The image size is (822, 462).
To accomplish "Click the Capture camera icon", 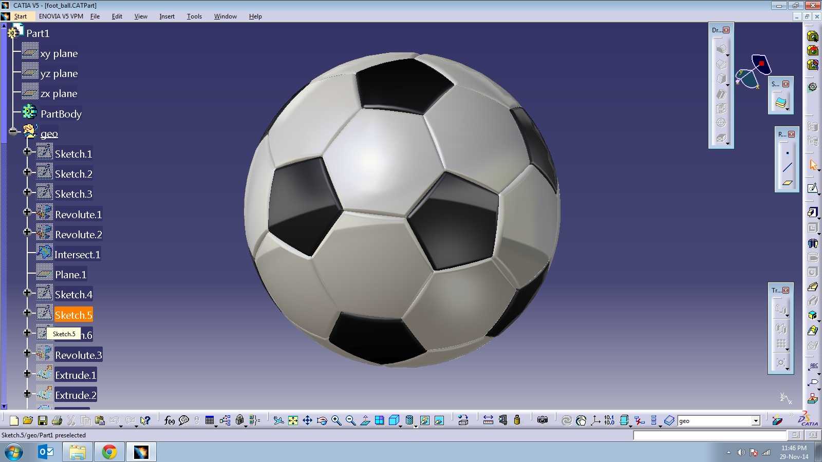I will coord(542,420).
